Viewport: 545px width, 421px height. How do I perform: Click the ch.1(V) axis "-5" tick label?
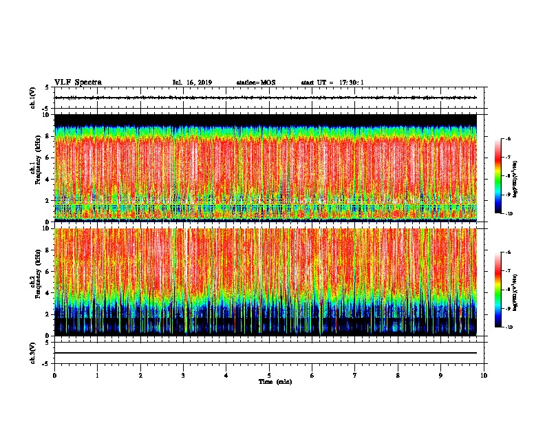46,109
